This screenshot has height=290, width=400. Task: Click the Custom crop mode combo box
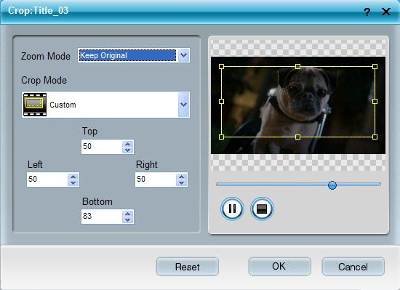point(105,105)
